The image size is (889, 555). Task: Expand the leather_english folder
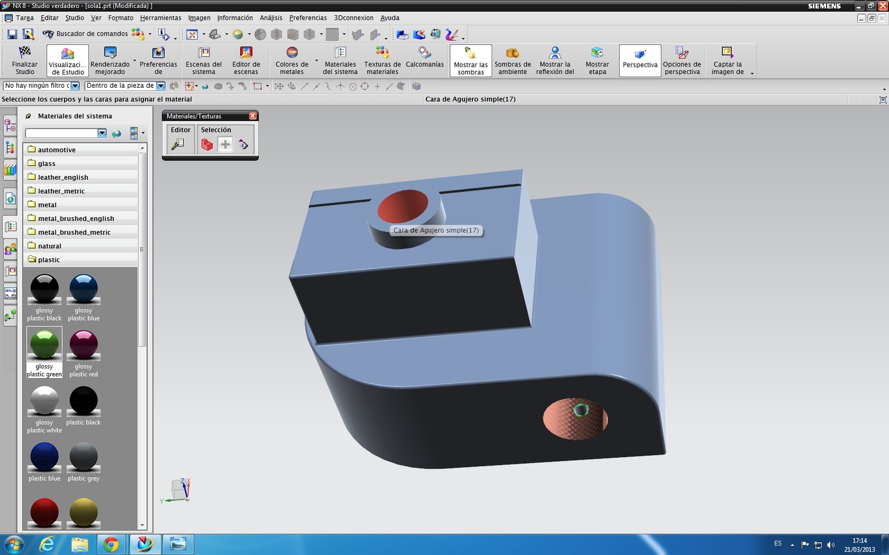[81, 177]
